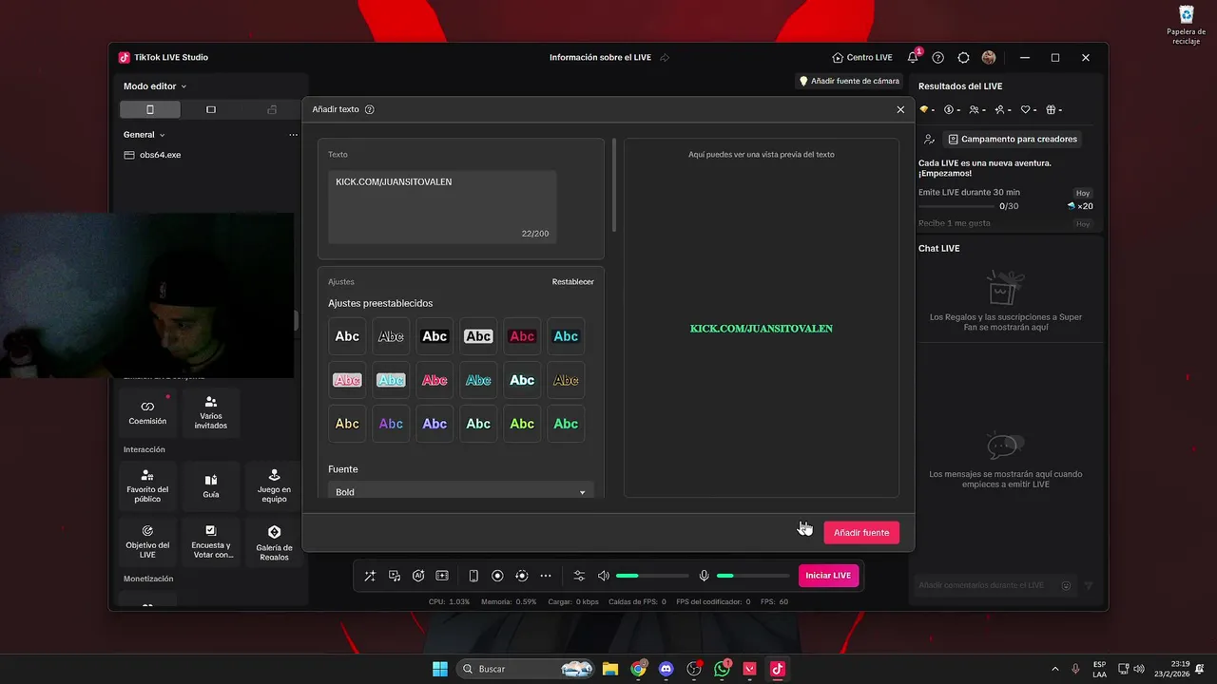
Task: Switch to landscape layout tab
Action: tap(211, 109)
